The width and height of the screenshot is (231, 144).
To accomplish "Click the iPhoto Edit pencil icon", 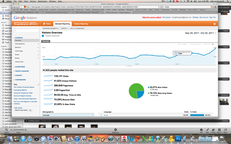I will (207, 130).
